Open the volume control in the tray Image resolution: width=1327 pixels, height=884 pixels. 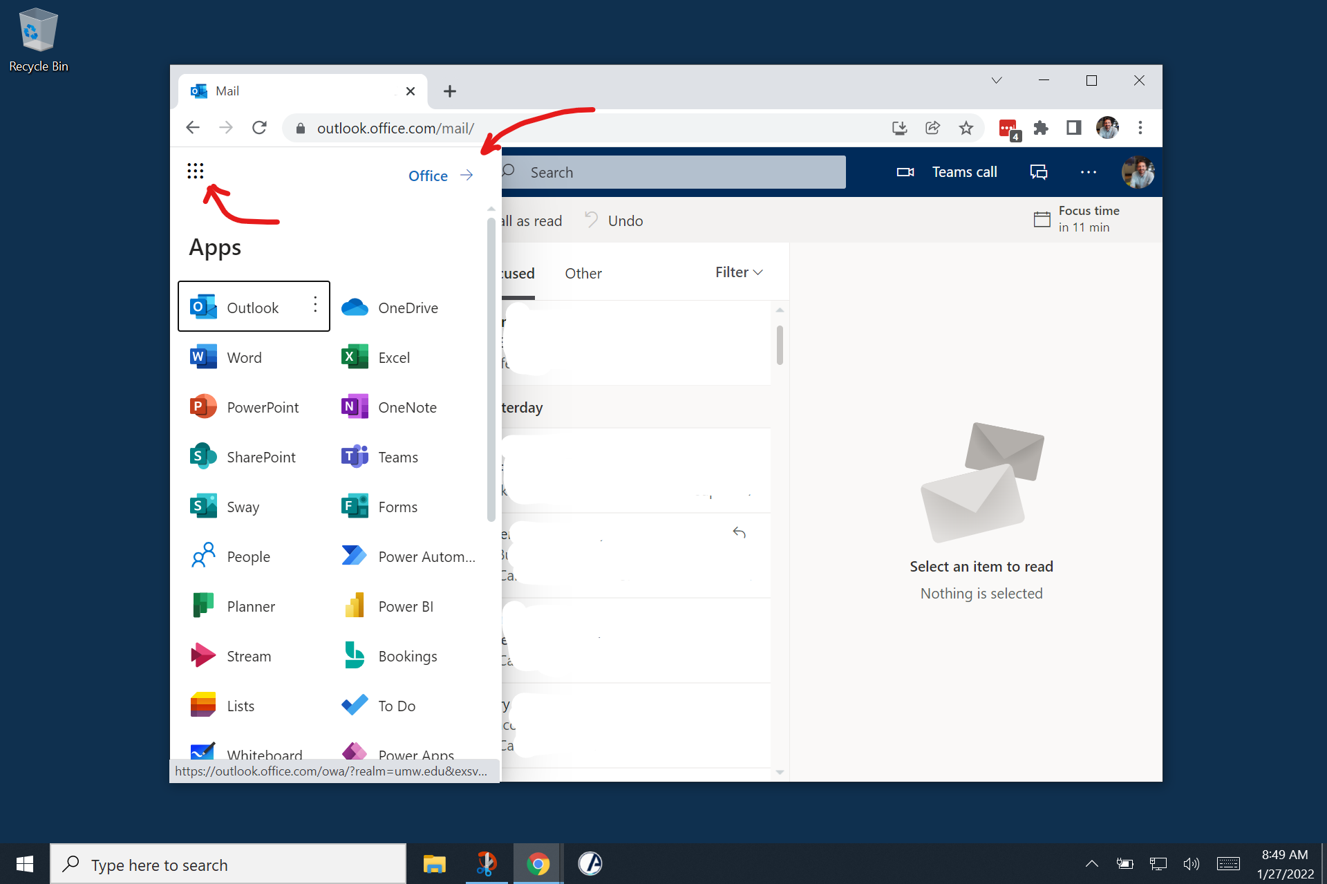(x=1191, y=864)
